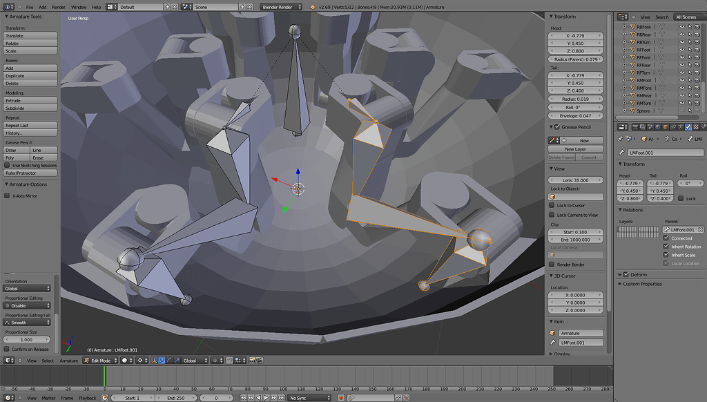
Task: Open the Edit Mode dropdown
Action: [100, 361]
